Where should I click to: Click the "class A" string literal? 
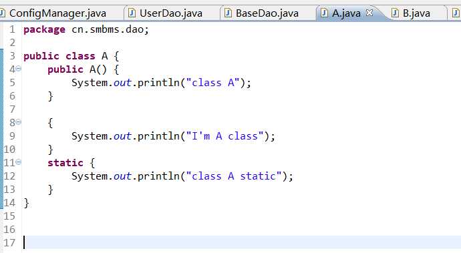(213, 83)
